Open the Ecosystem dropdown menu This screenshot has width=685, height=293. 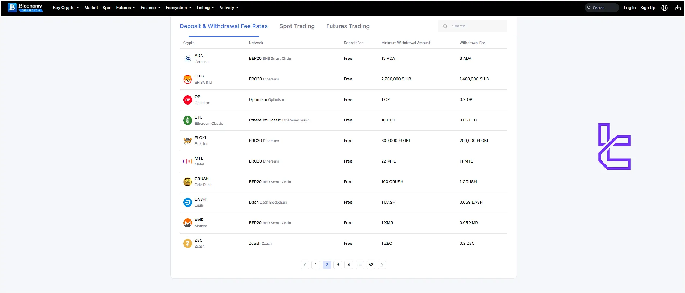178,8
